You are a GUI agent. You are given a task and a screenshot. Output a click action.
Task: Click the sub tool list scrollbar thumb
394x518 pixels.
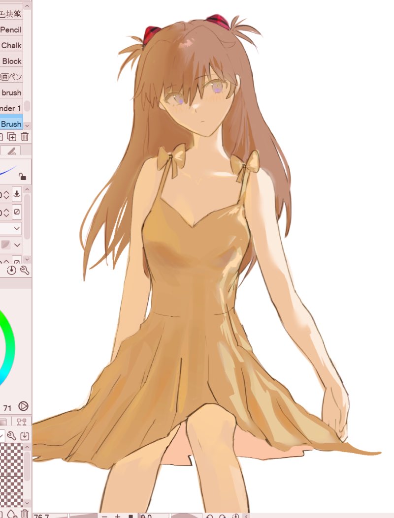pos(27,106)
